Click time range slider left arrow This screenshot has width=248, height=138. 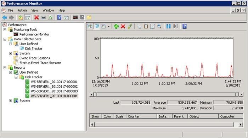[x=91, y=94]
